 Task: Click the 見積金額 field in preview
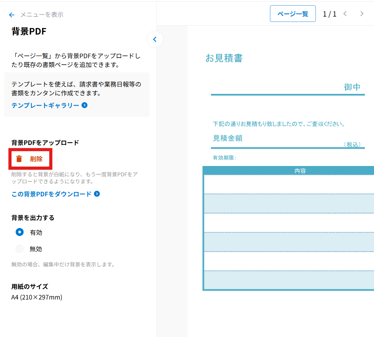[x=228, y=138]
